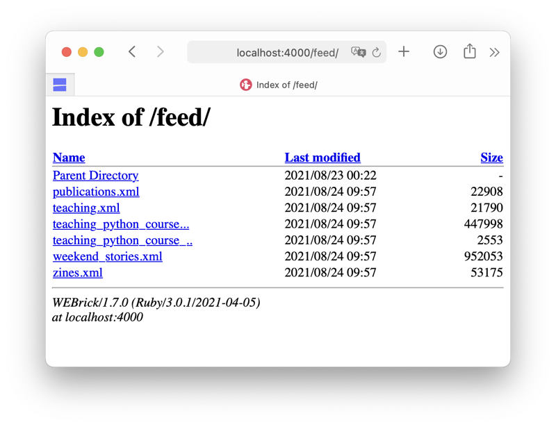556x427 pixels.
Task: Click the size value 2553
Action: tap(490, 240)
